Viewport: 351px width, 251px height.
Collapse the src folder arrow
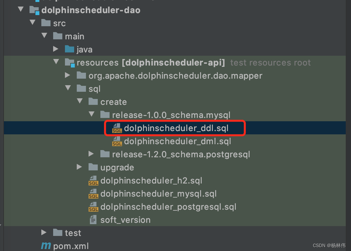click(33, 22)
